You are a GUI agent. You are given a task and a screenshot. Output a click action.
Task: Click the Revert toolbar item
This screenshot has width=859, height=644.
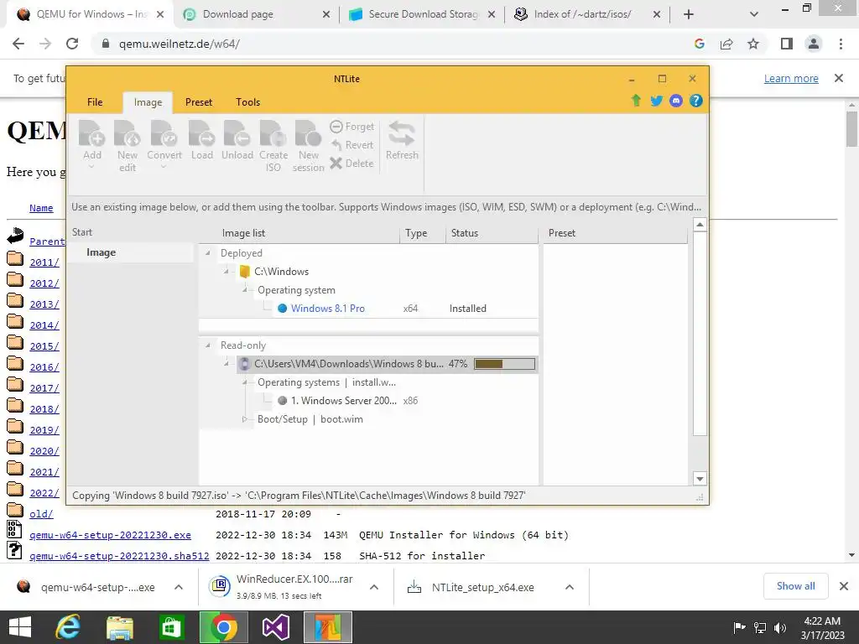[x=352, y=144]
